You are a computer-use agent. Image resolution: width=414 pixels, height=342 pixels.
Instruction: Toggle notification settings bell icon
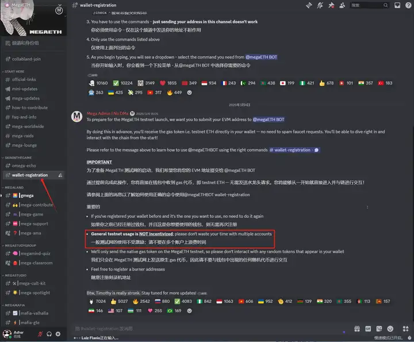320,5
